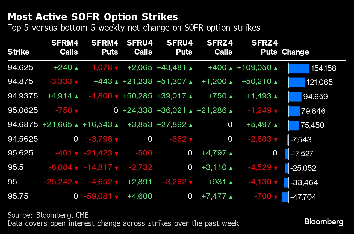Select the Strike column header

(18, 52)
